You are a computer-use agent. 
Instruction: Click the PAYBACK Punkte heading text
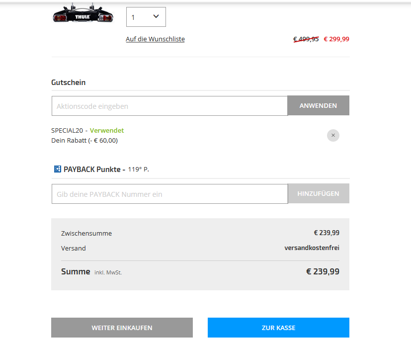[92, 169]
